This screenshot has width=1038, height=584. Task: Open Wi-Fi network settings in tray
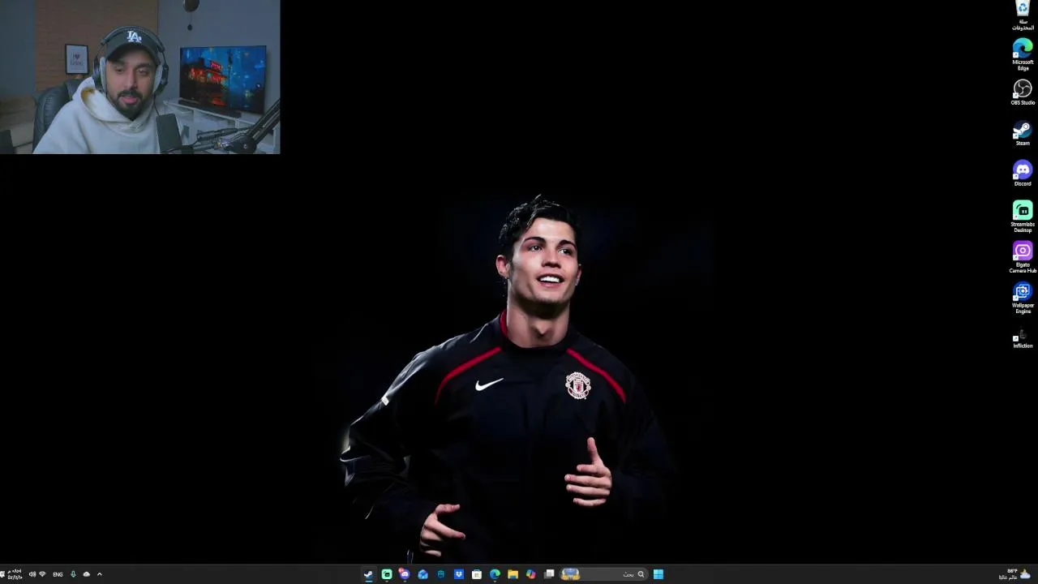[x=42, y=574]
